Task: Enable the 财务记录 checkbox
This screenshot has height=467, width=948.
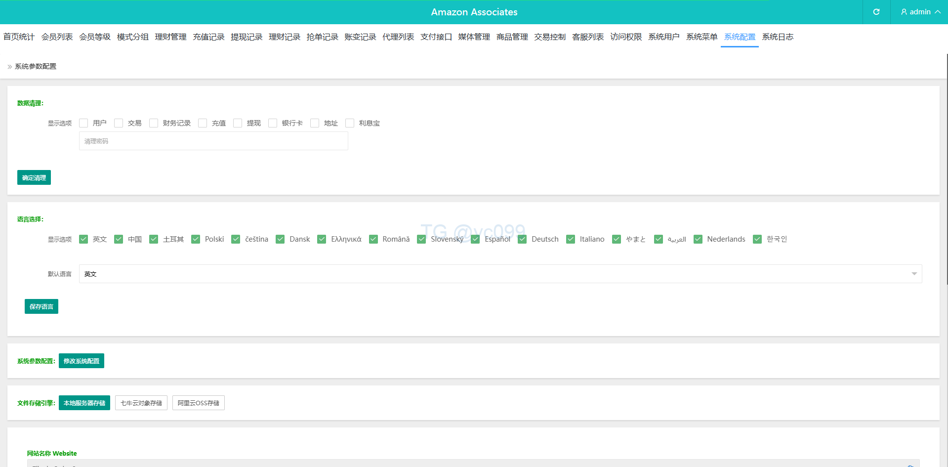Action: pyautogui.click(x=154, y=123)
